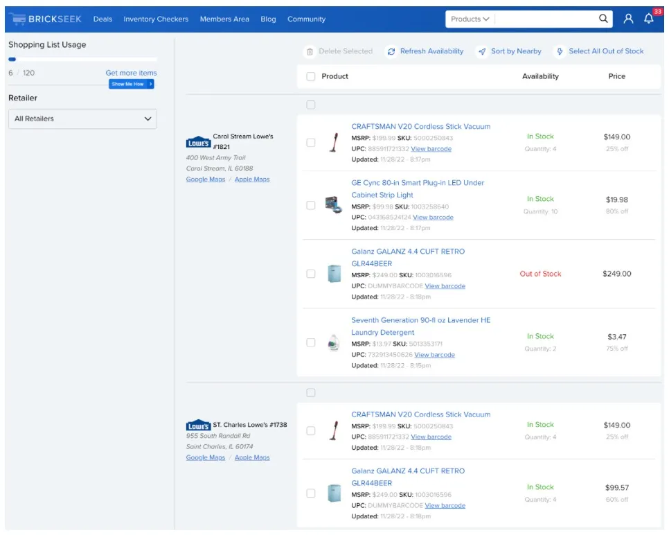Viewport: 669px width, 535px height.
Task: Click the Get more items link
Action: pyautogui.click(x=131, y=73)
